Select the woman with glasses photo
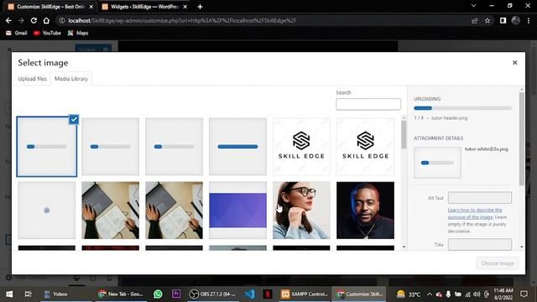Viewport: 537px width, 302px height. (x=301, y=211)
